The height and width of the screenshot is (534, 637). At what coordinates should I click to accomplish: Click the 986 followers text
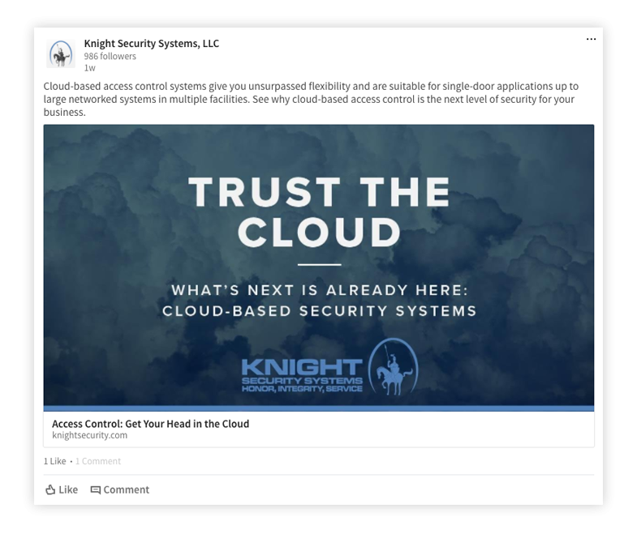110,57
